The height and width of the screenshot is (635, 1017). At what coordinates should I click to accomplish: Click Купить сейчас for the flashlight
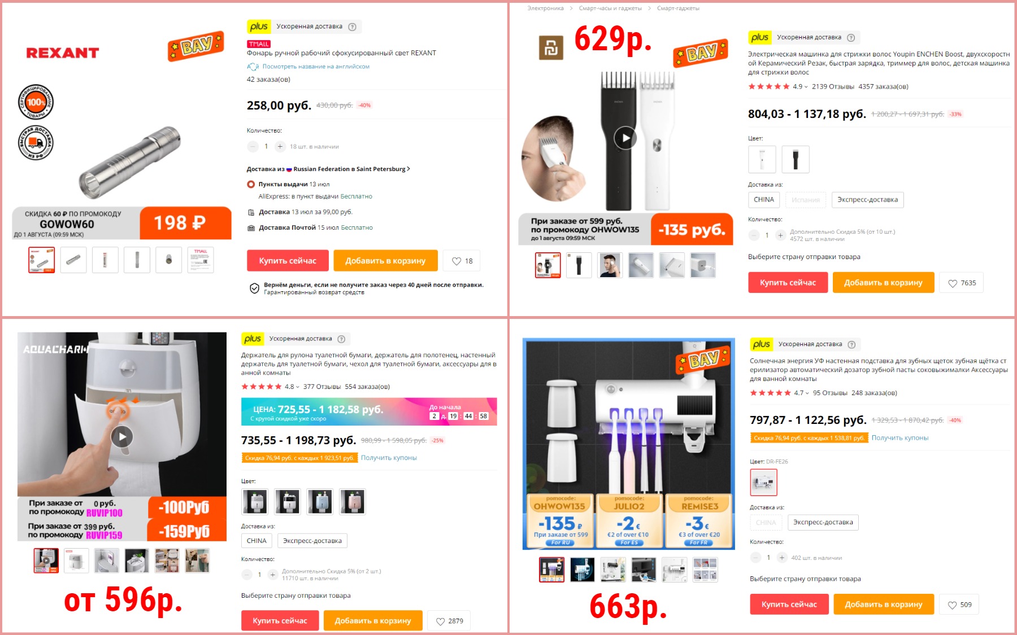tap(288, 261)
